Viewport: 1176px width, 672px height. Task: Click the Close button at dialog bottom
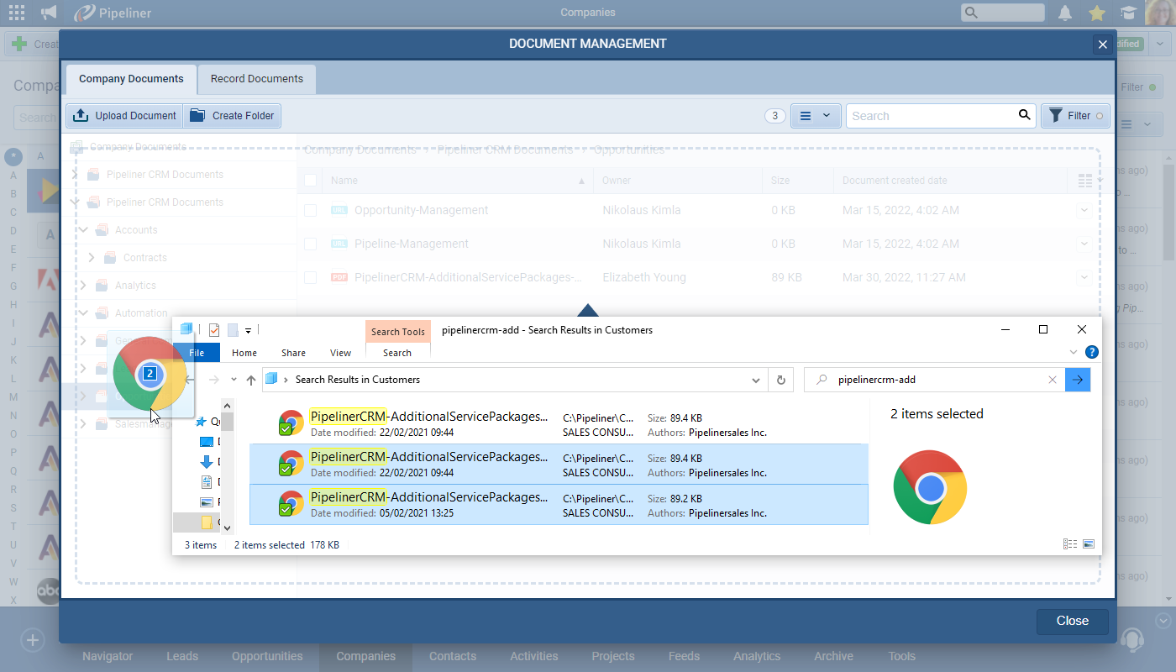[1072, 621]
